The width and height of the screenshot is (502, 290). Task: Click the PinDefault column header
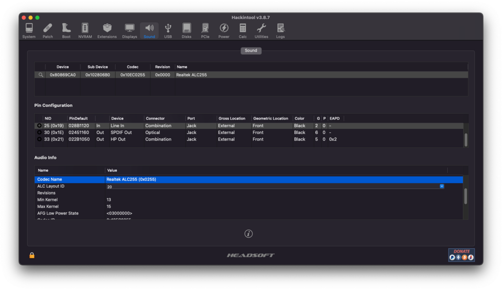(x=78, y=119)
